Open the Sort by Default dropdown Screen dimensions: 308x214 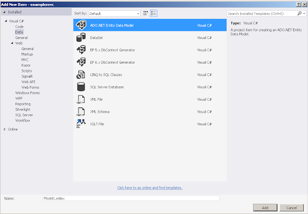[x=115, y=13]
